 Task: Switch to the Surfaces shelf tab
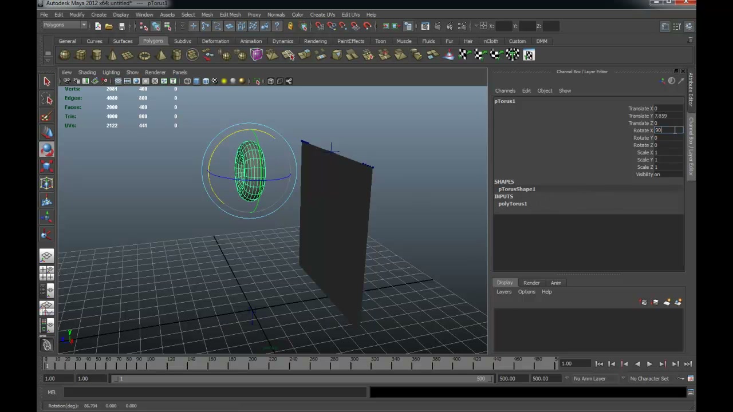click(123, 41)
